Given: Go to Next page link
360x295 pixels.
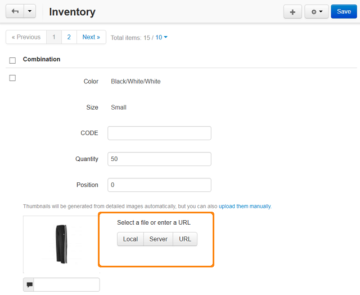Looking at the screenshot, I should click(91, 37).
